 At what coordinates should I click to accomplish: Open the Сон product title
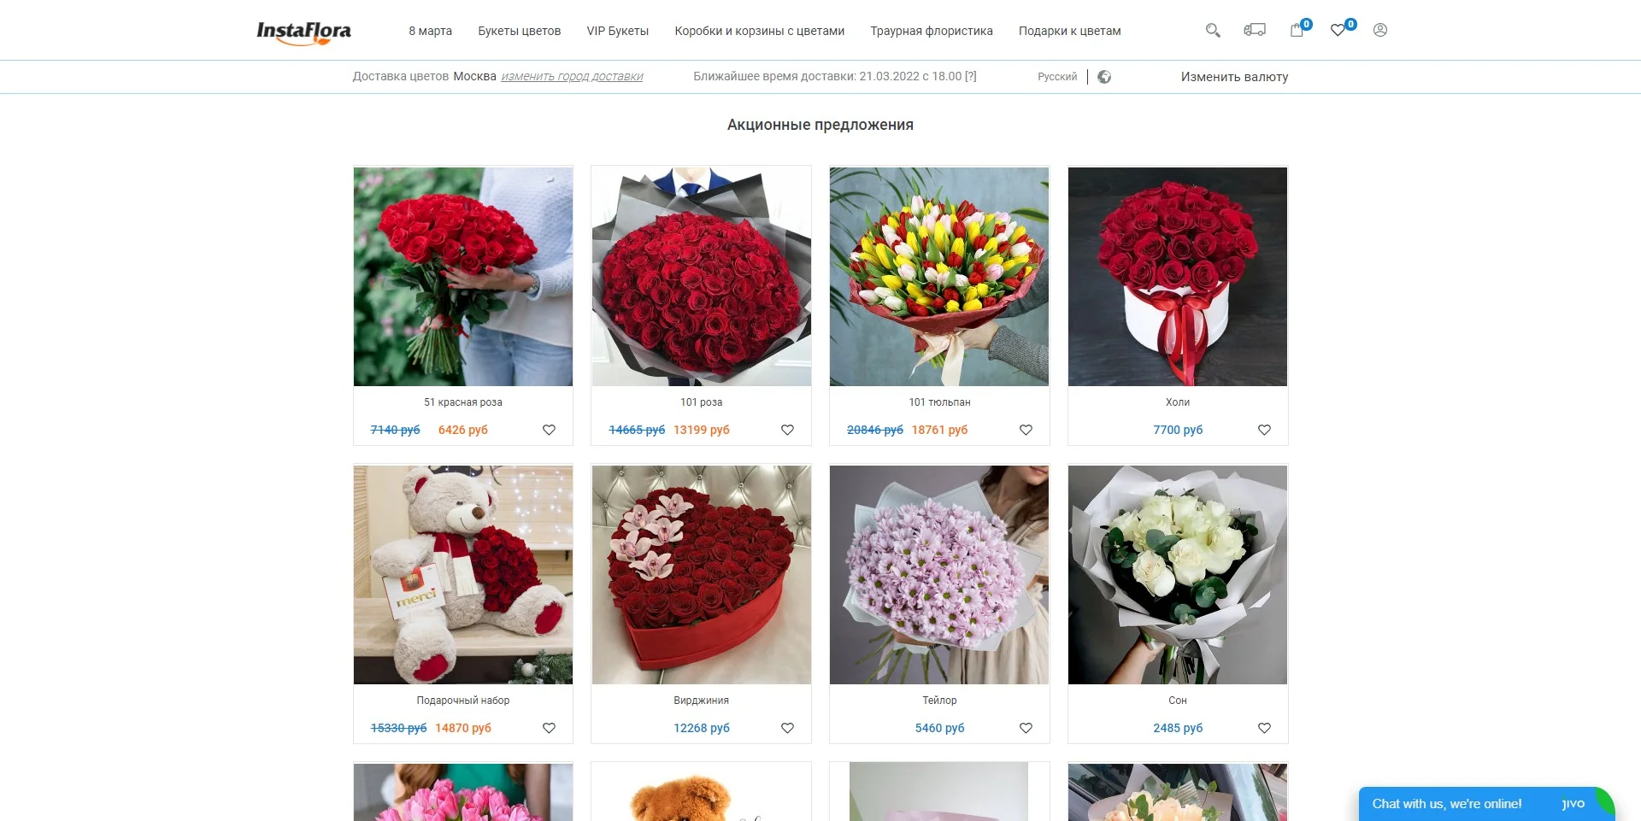[1178, 701]
